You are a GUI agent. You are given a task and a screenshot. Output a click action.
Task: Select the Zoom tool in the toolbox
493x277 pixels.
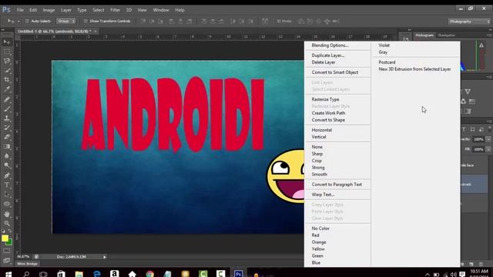(7, 224)
